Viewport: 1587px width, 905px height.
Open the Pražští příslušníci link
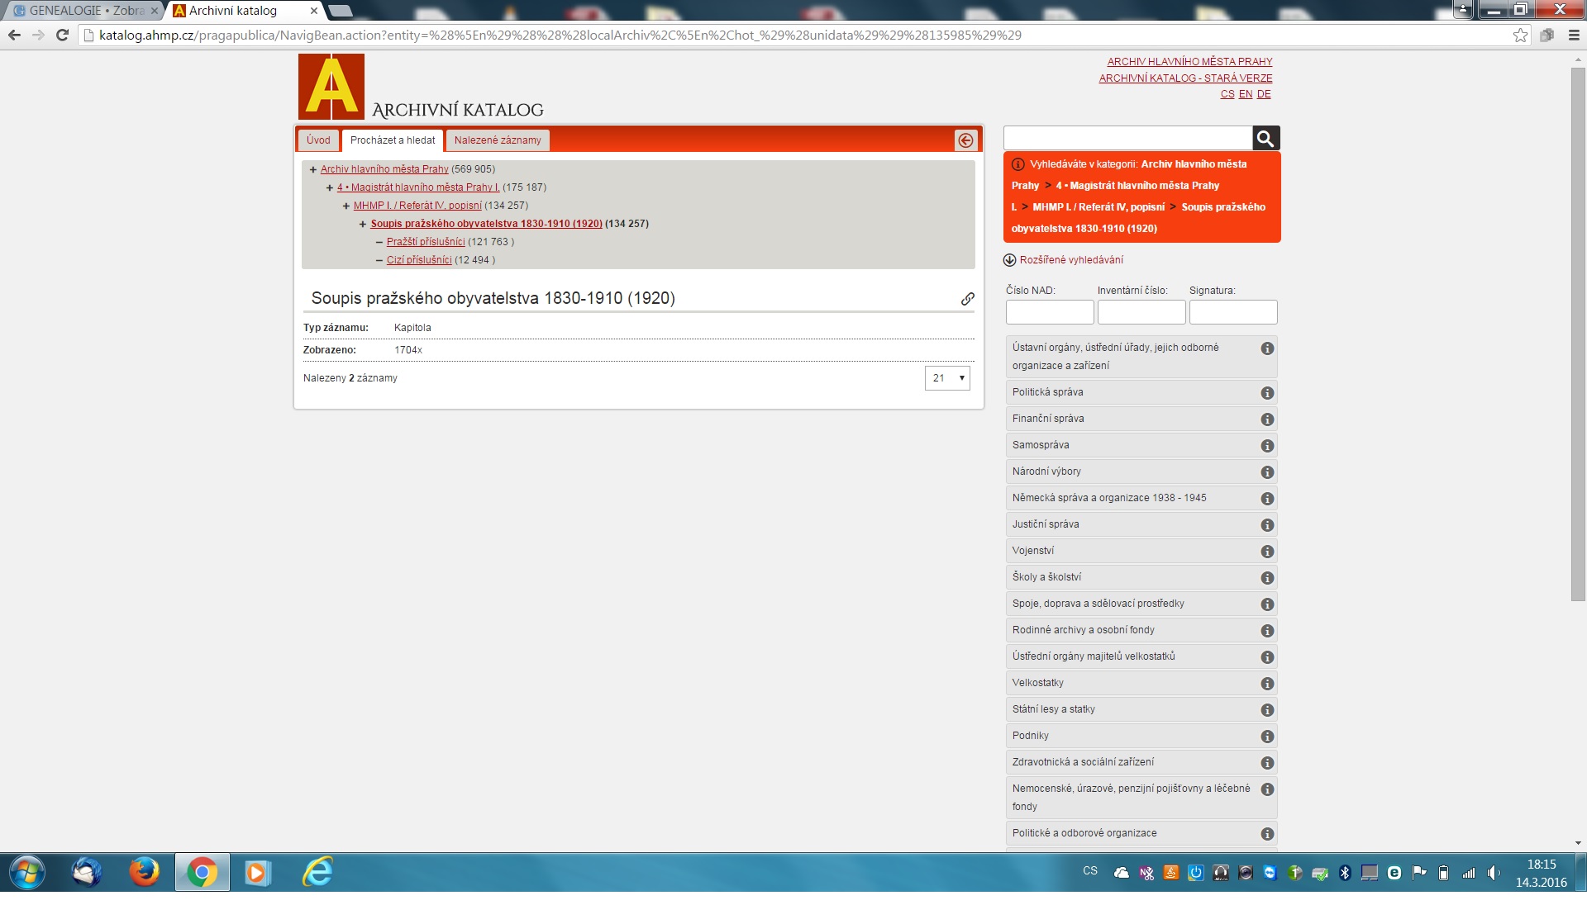pyautogui.click(x=425, y=242)
